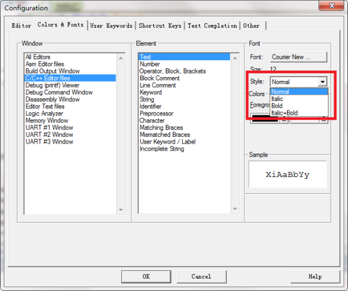Select UART #3 Window

pyautogui.click(x=70, y=142)
